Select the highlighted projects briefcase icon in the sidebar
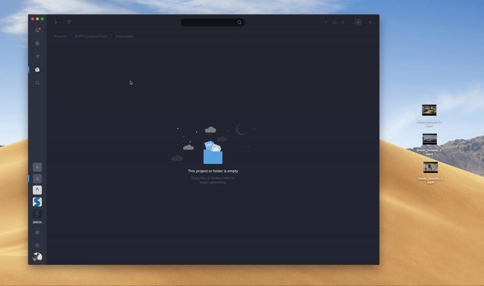The image size is (484, 286). click(38, 70)
